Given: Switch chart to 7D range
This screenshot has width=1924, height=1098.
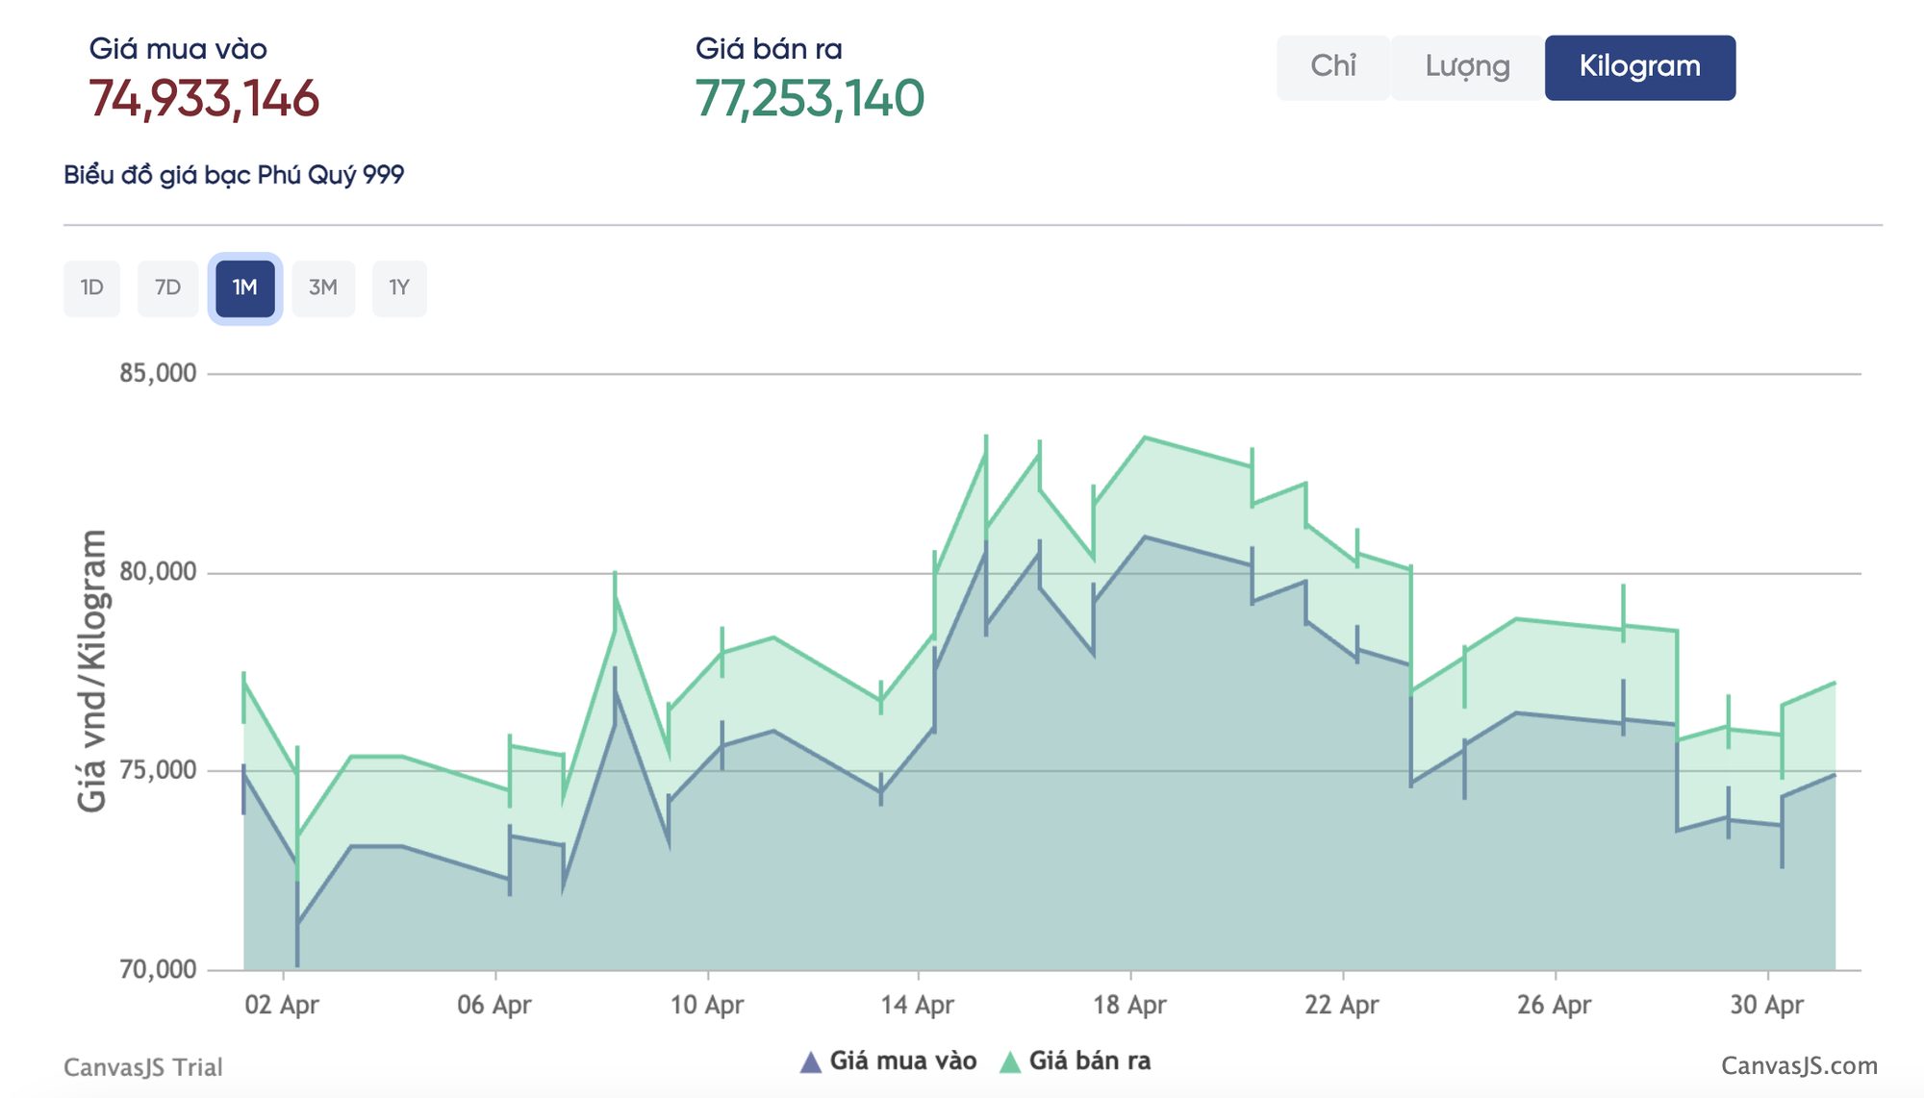Looking at the screenshot, I should click(x=168, y=287).
